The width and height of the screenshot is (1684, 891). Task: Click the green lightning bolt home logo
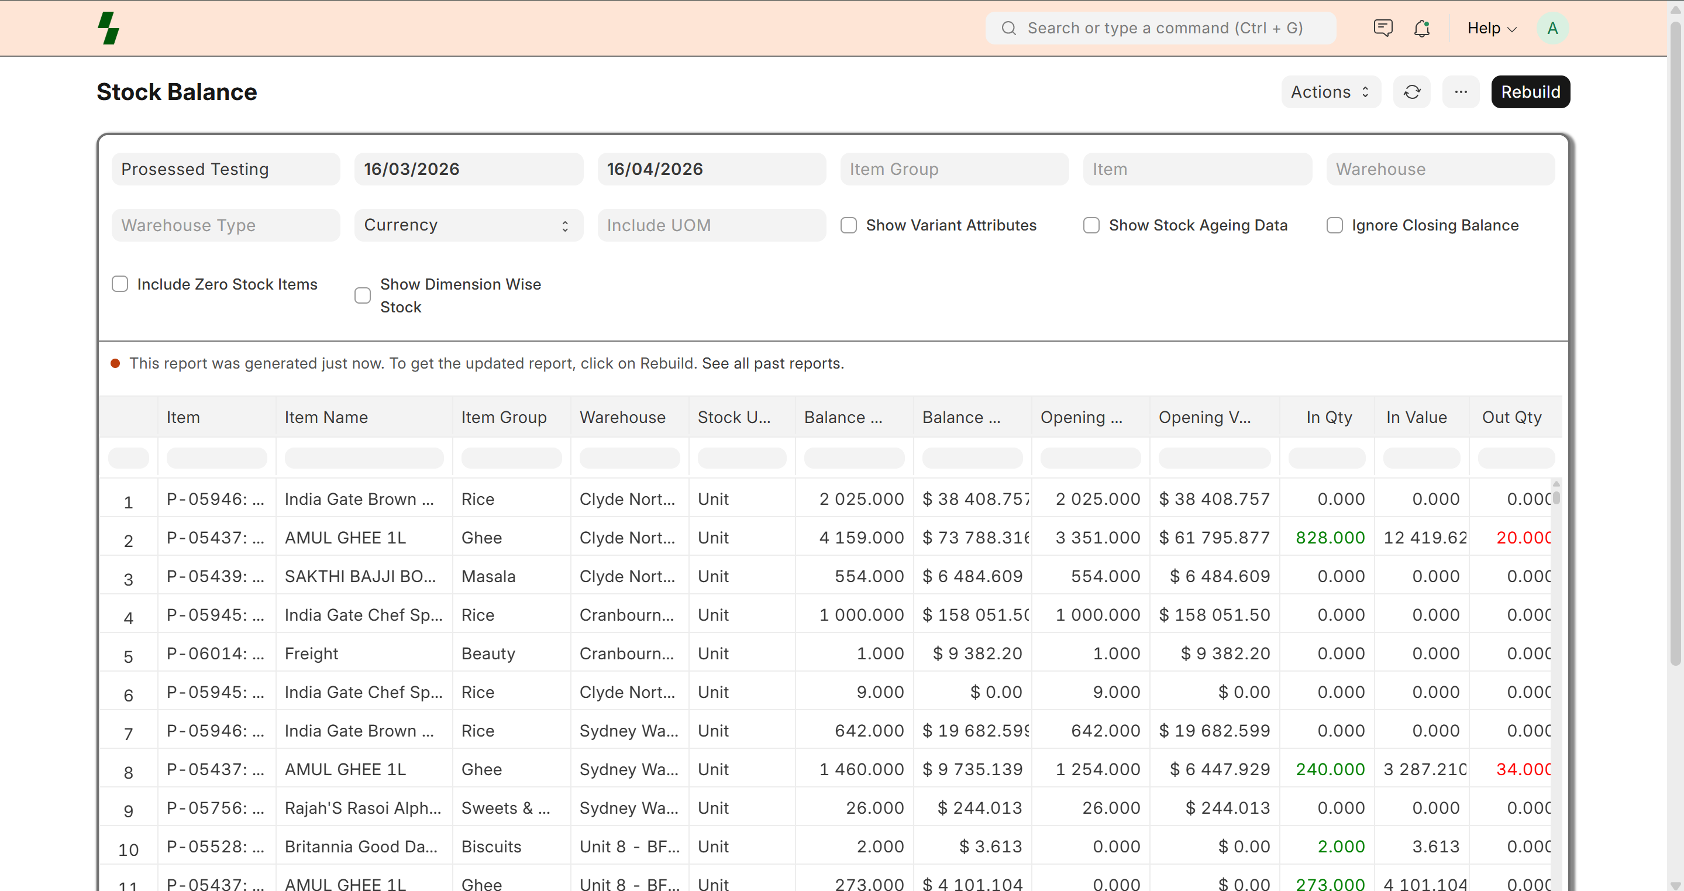pos(109,28)
